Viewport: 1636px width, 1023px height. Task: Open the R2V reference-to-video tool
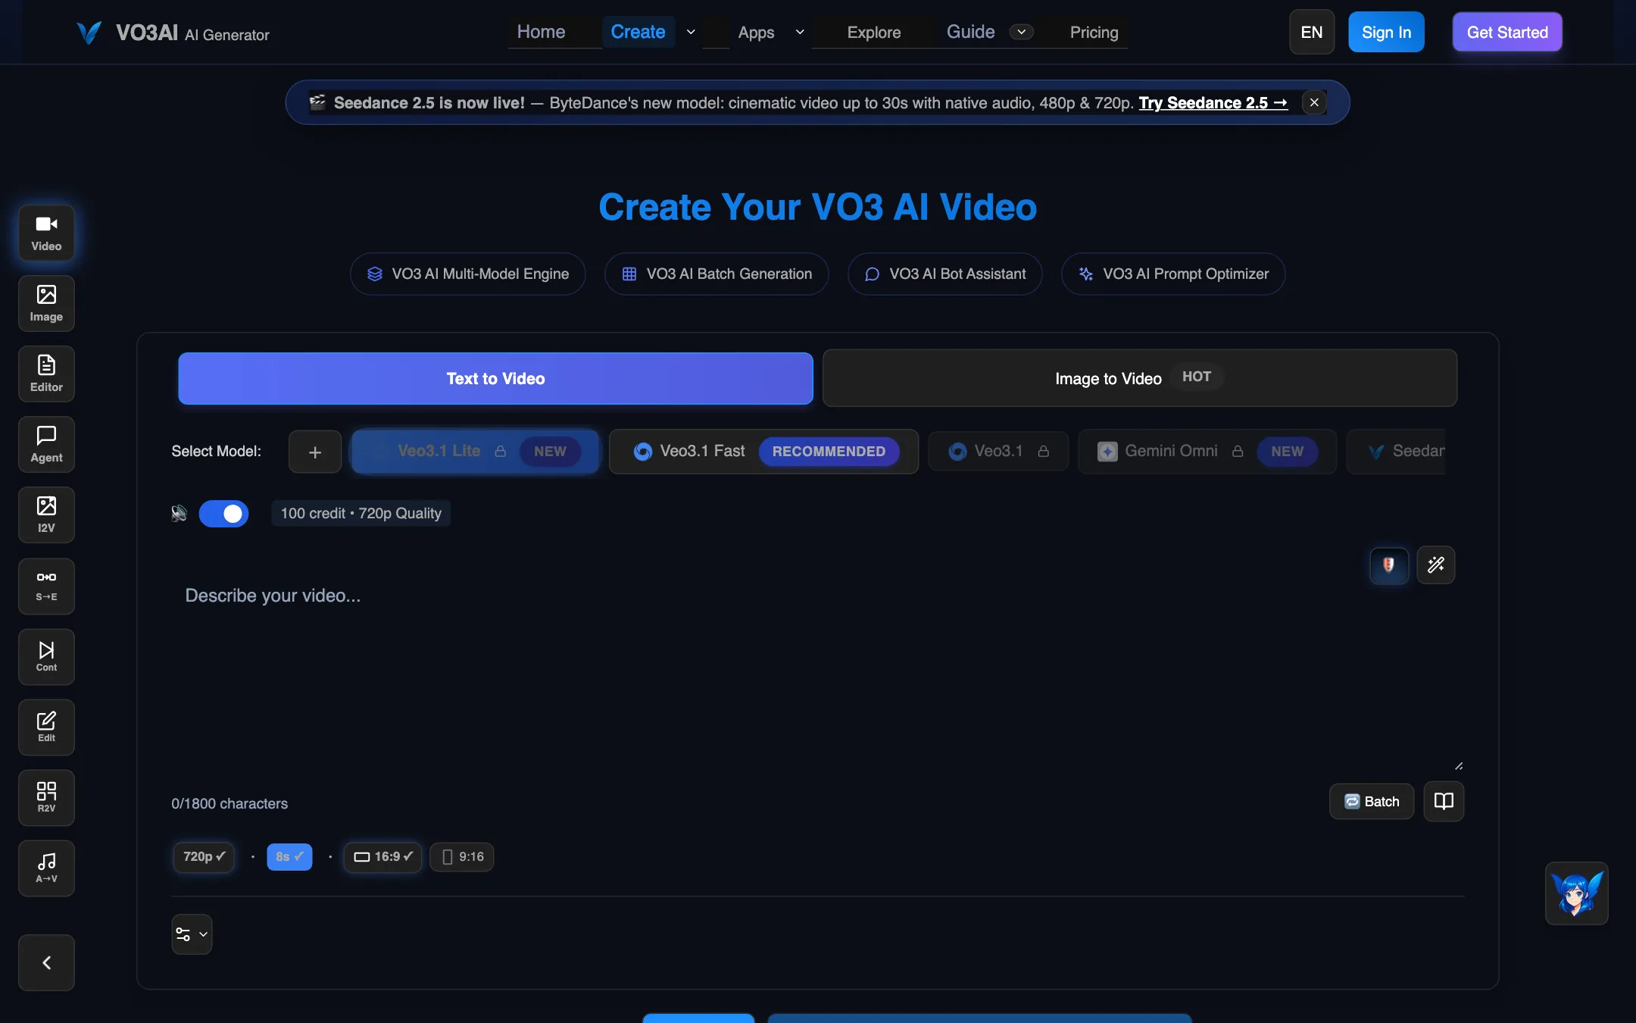(46, 797)
